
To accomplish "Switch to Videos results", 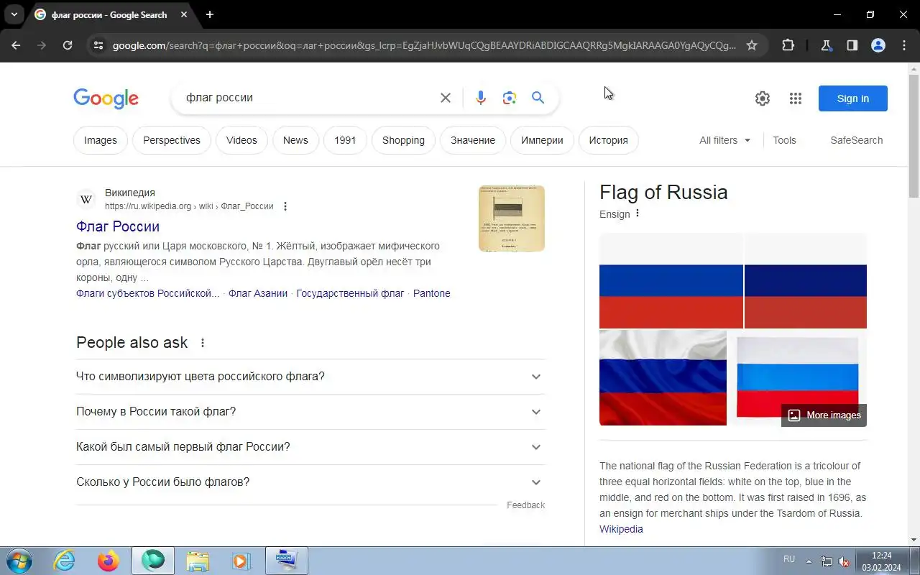I will click(x=241, y=140).
